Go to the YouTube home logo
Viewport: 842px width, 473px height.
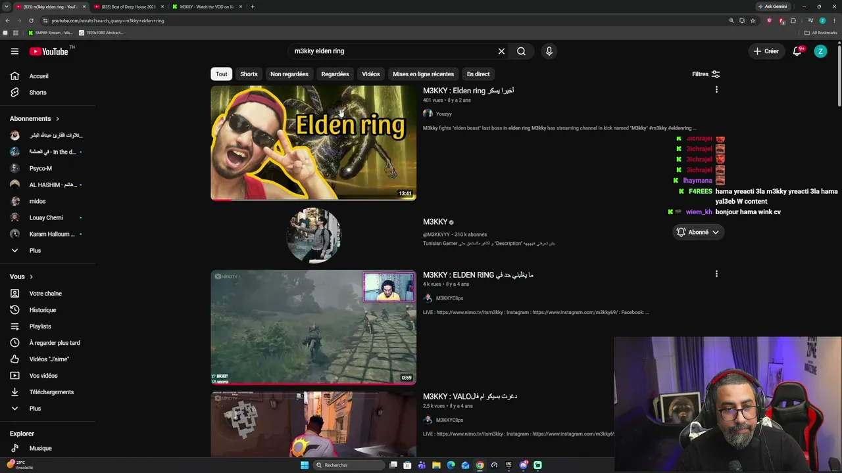[x=49, y=51]
